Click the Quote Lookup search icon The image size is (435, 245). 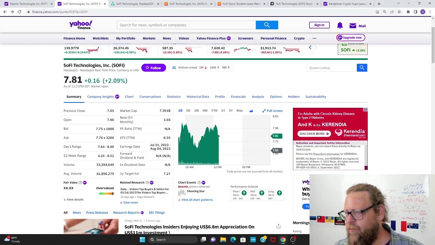click(x=362, y=68)
